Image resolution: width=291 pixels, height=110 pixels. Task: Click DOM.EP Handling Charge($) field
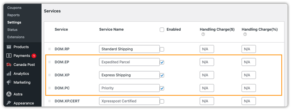207,62
